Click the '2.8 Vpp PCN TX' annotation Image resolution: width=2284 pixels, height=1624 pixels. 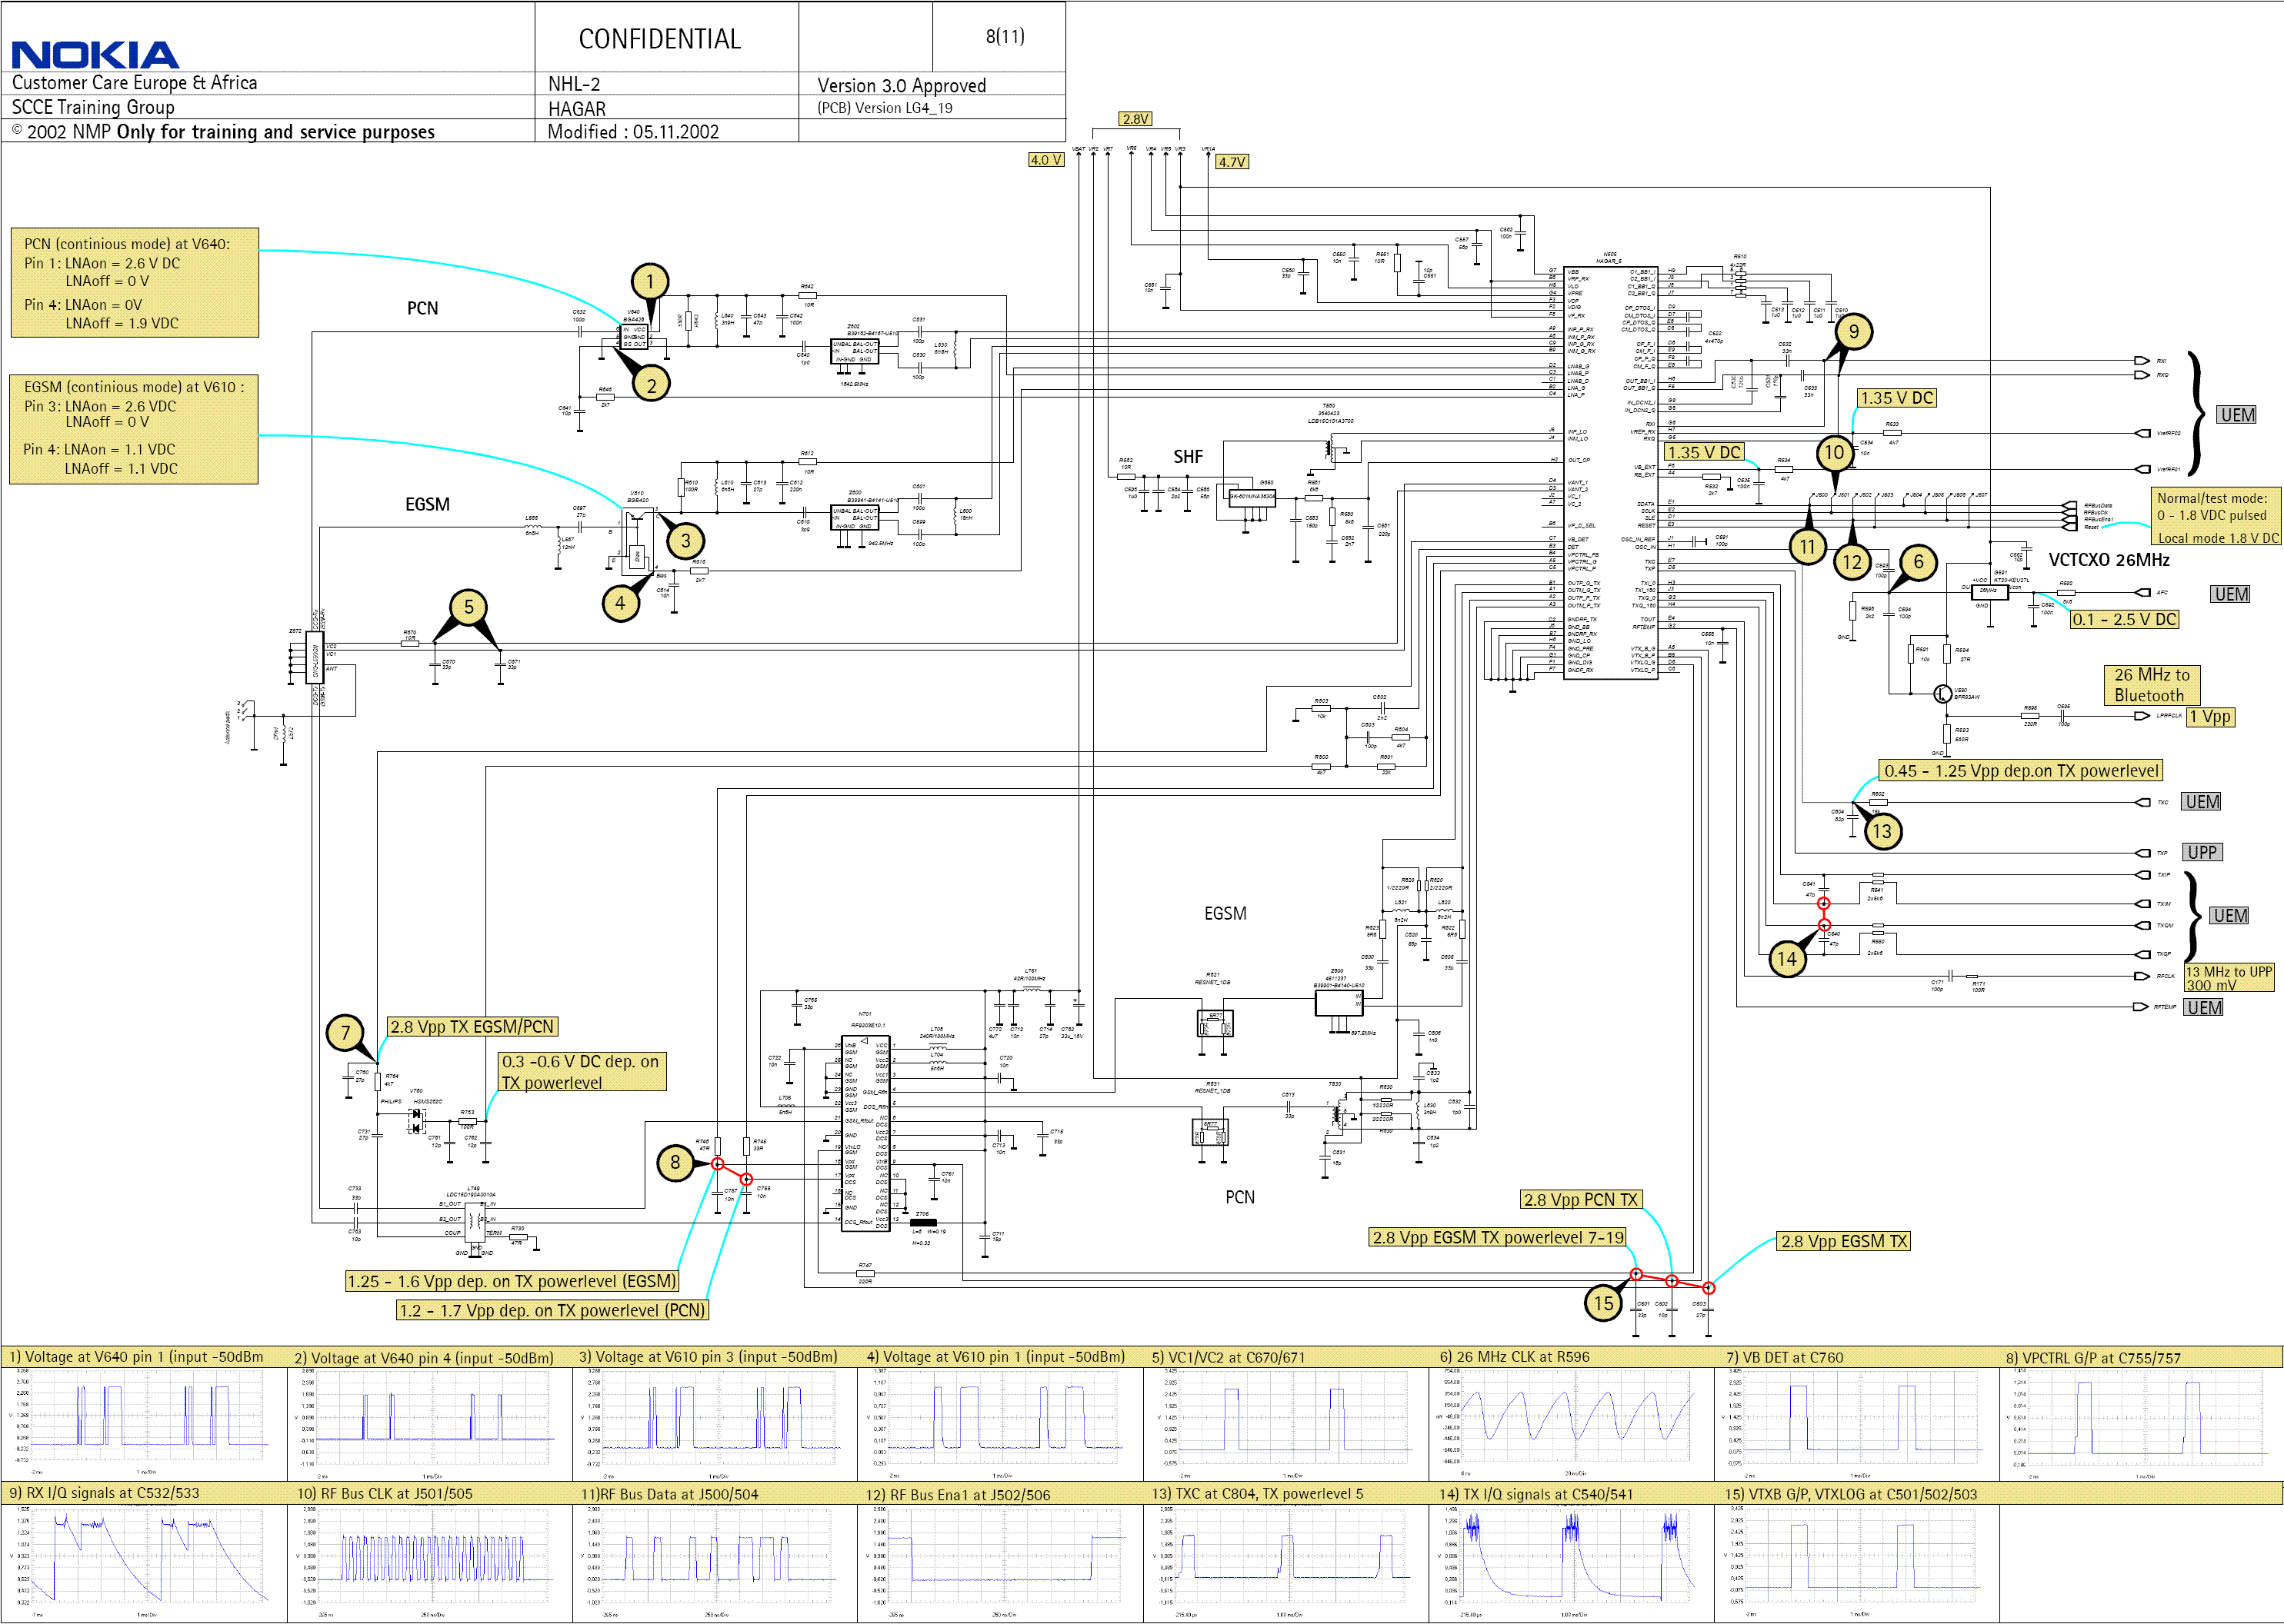point(1581,1200)
